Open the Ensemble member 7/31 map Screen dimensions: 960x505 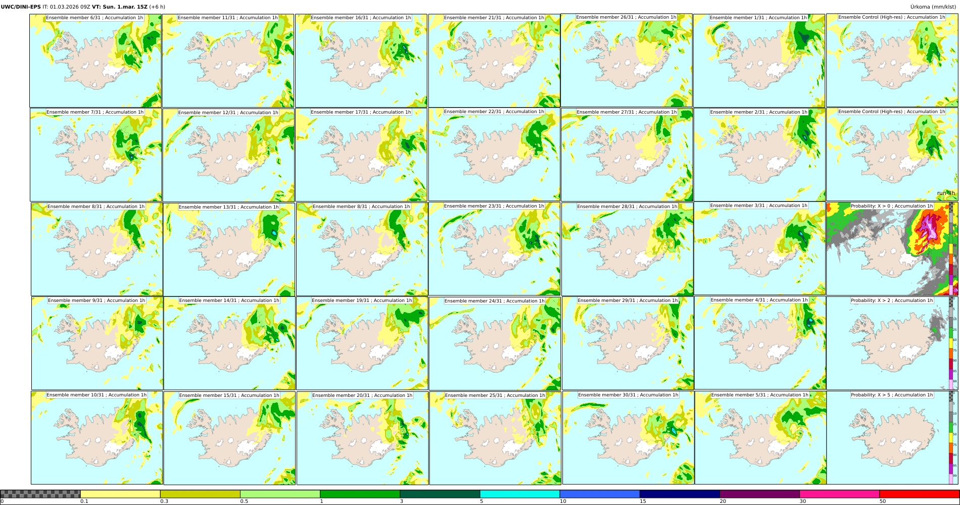(96, 155)
